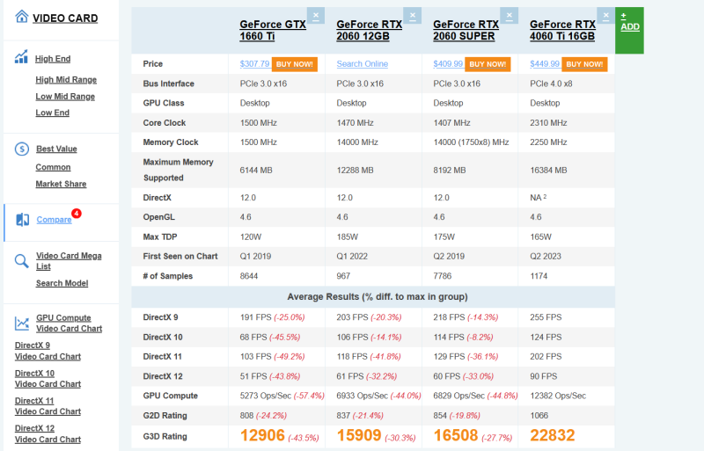
Task: Open DirectX 12 Video Card Chart
Action: (48, 434)
